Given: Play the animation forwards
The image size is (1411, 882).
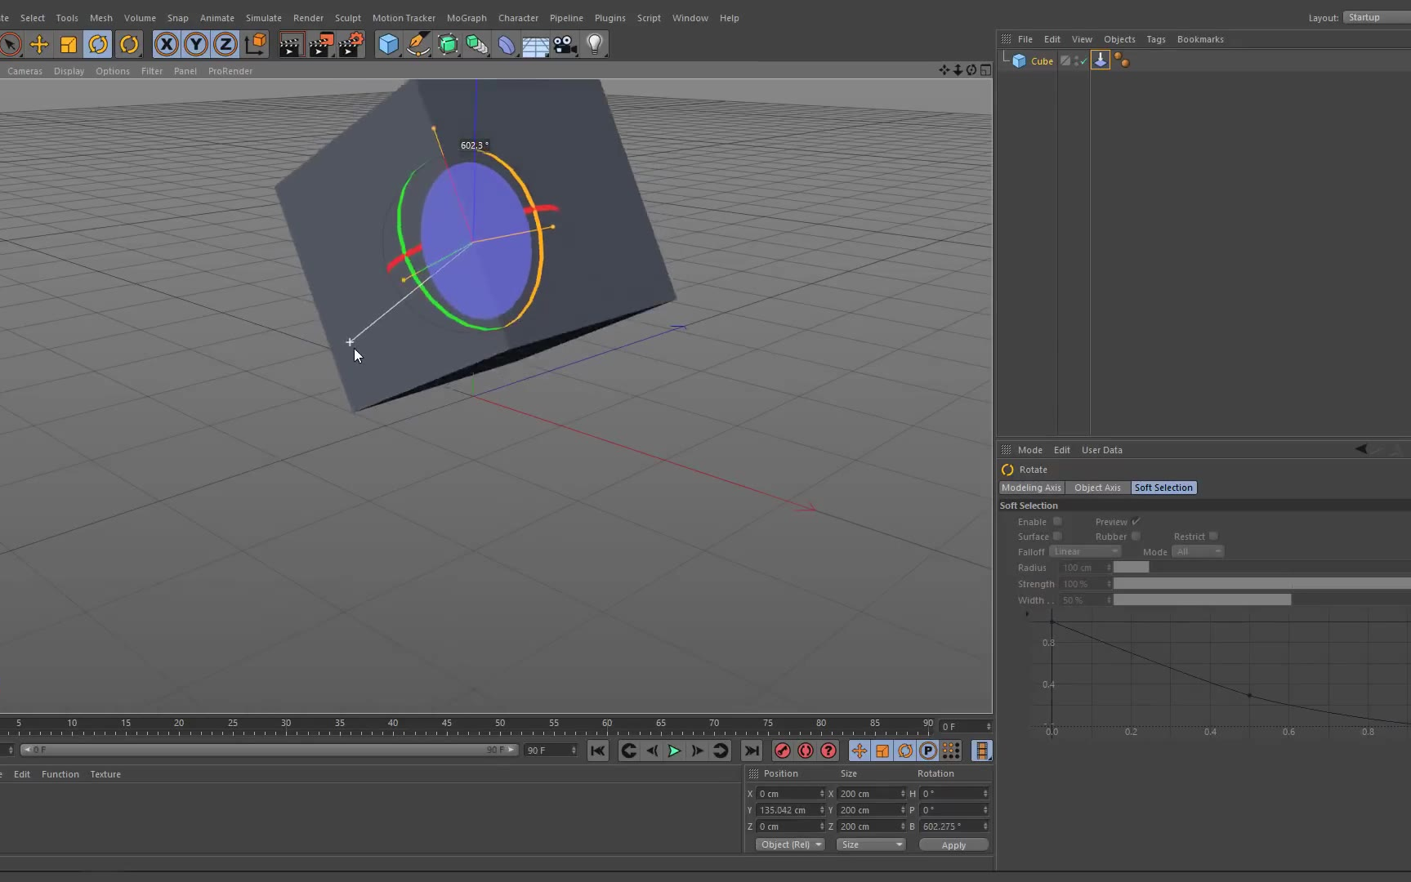Looking at the screenshot, I should pyautogui.click(x=674, y=751).
